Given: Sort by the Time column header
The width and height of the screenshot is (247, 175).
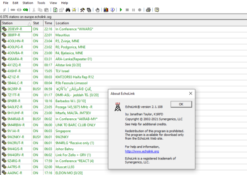Looking at the screenshot, I should coord(49,23).
